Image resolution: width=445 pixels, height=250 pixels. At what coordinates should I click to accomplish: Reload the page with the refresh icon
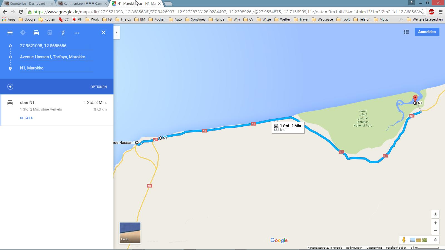click(x=21, y=12)
